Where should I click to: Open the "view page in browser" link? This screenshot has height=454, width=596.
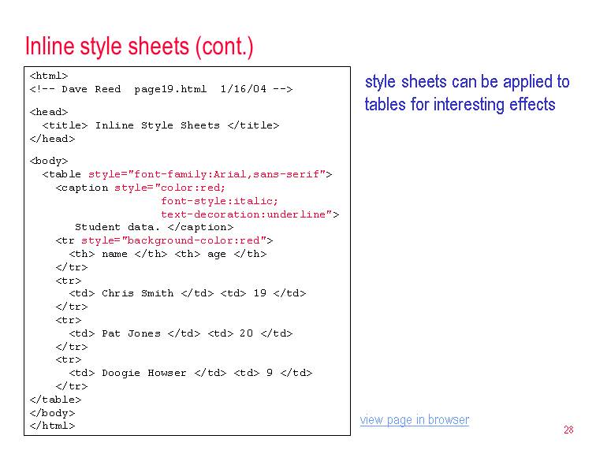click(x=414, y=420)
